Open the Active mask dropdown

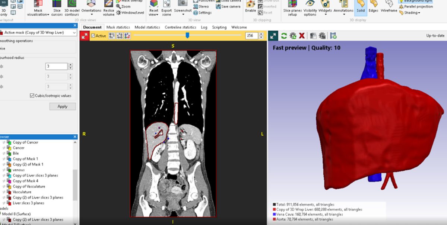(74, 33)
